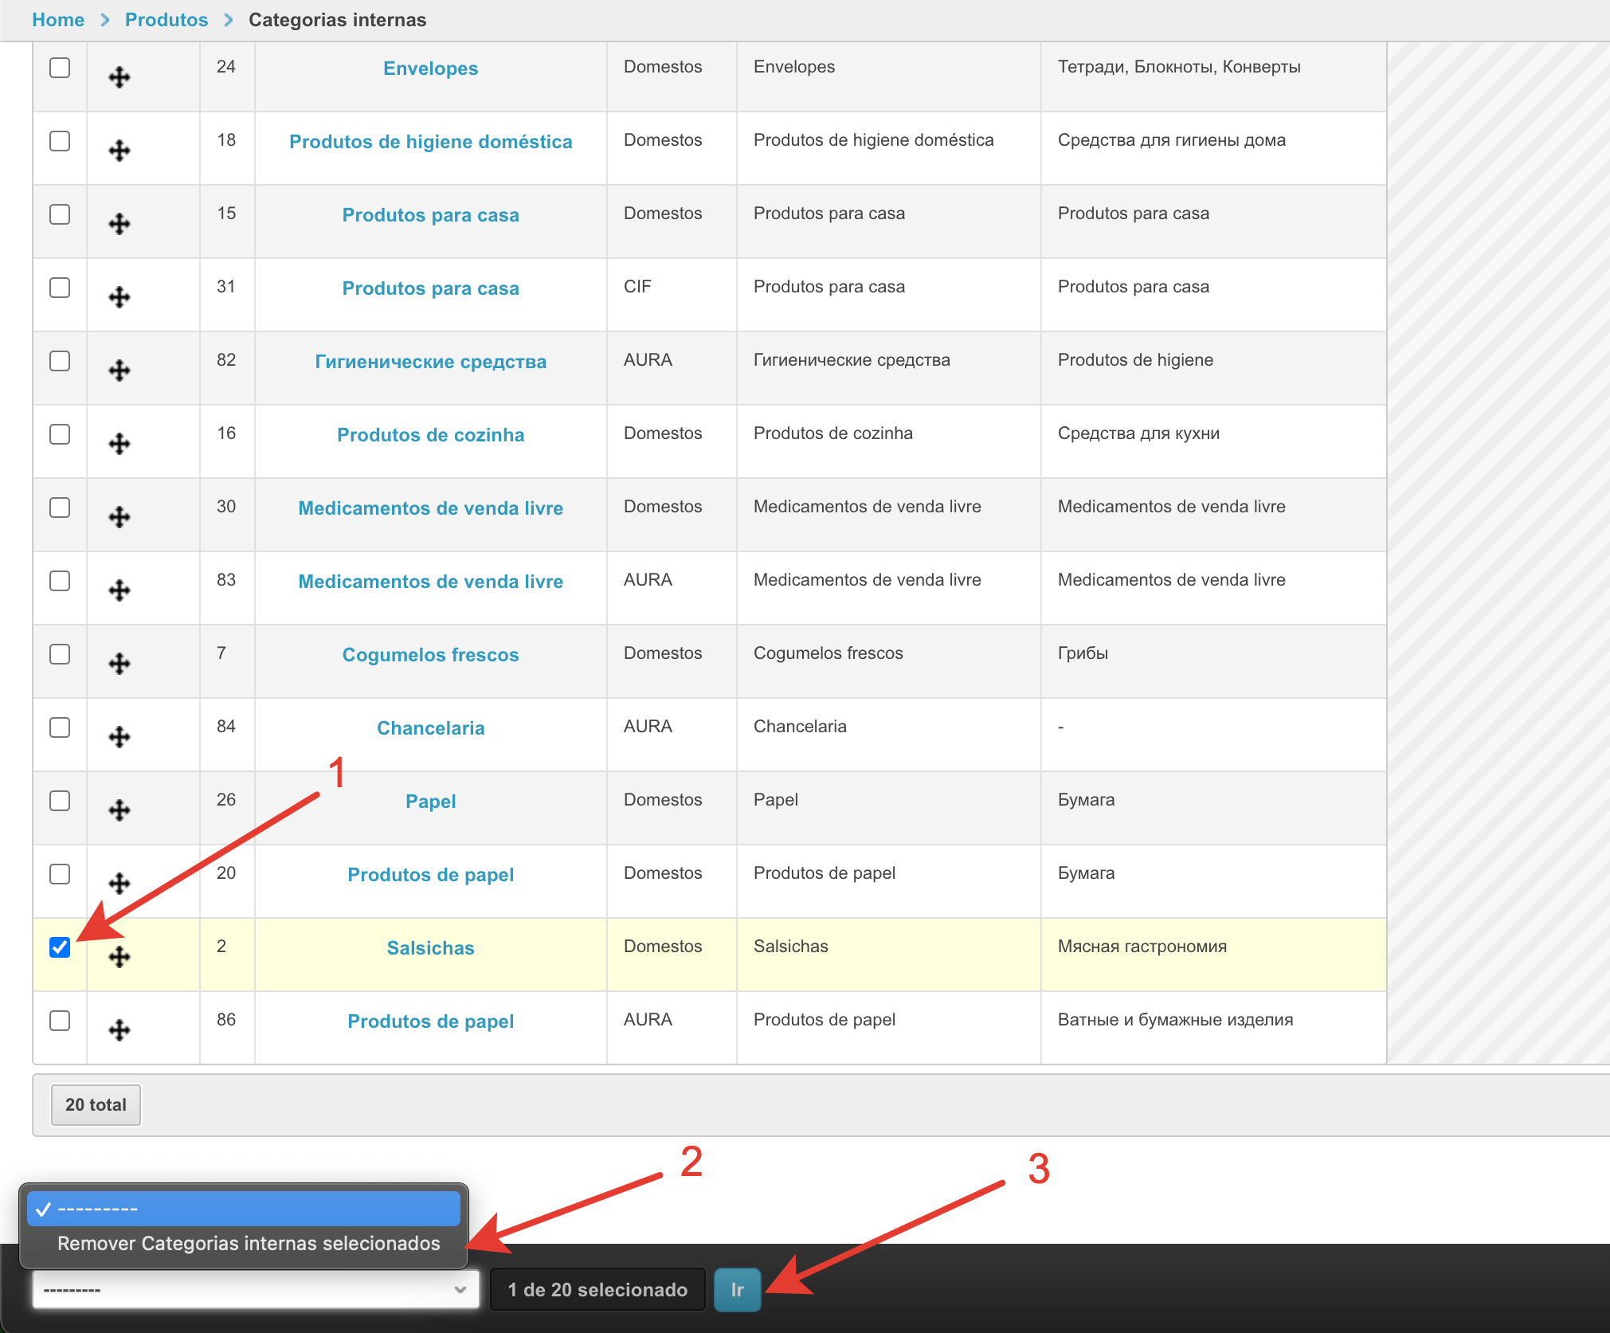This screenshot has height=1333, width=1610.
Task: Tick the checkbox for row ID 20
Action: tap(60, 874)
